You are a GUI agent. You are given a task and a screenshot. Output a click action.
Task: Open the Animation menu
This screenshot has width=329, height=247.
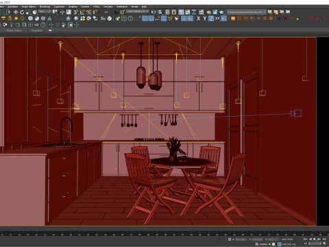[12, 7]
